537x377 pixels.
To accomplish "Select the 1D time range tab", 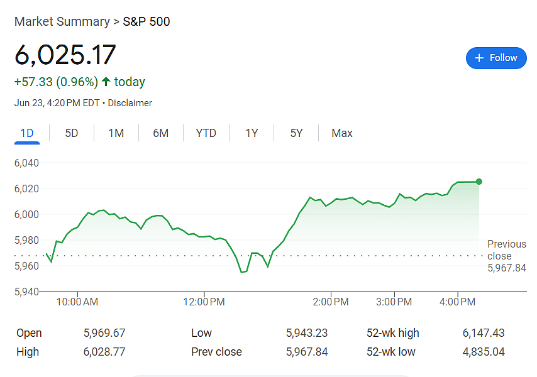I will point(27,133).
